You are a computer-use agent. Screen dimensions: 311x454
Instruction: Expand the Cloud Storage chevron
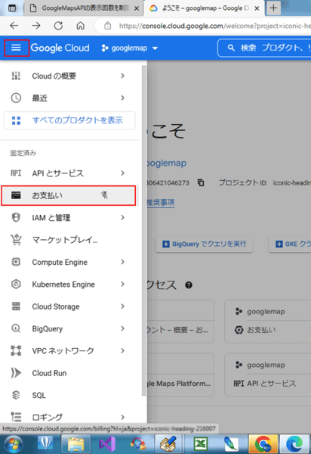point(123,306)
